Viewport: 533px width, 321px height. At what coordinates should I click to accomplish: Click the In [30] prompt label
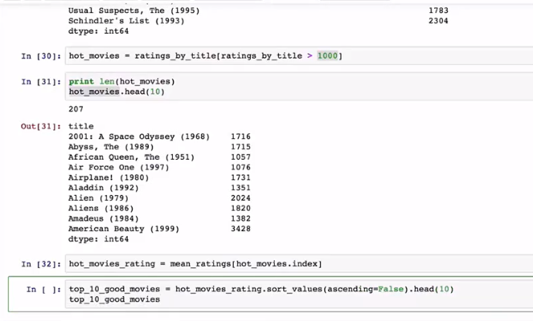point(41,56)
